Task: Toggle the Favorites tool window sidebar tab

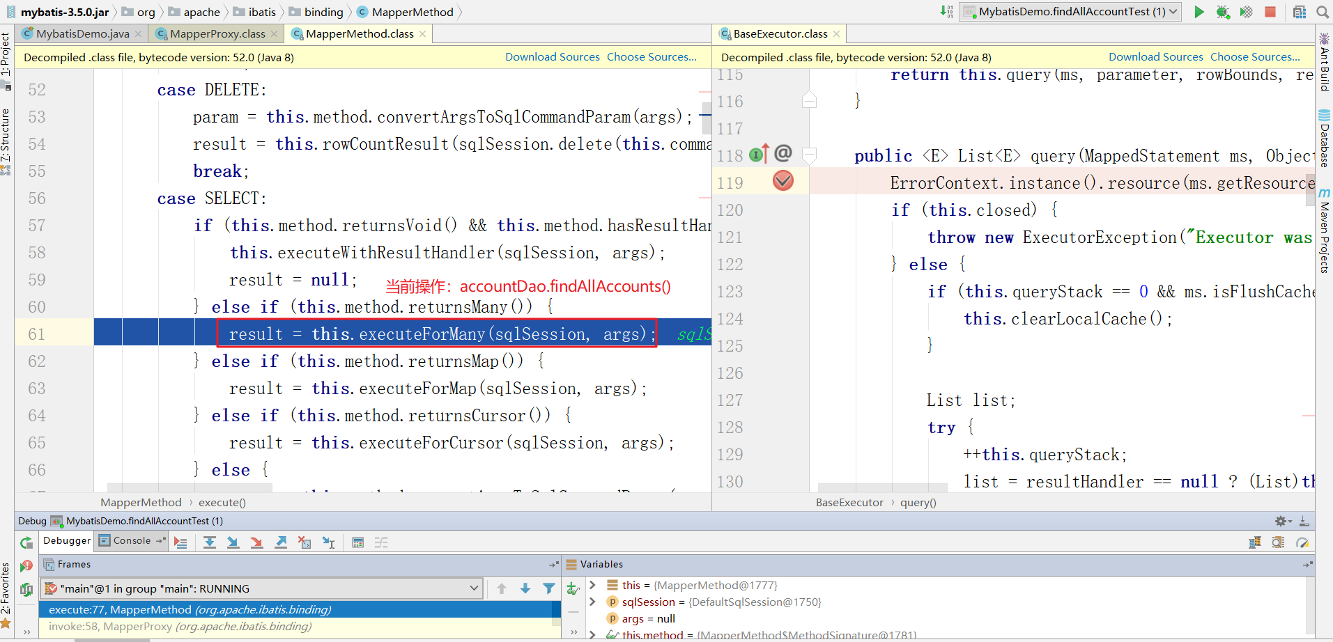Action: coord(6,595)
